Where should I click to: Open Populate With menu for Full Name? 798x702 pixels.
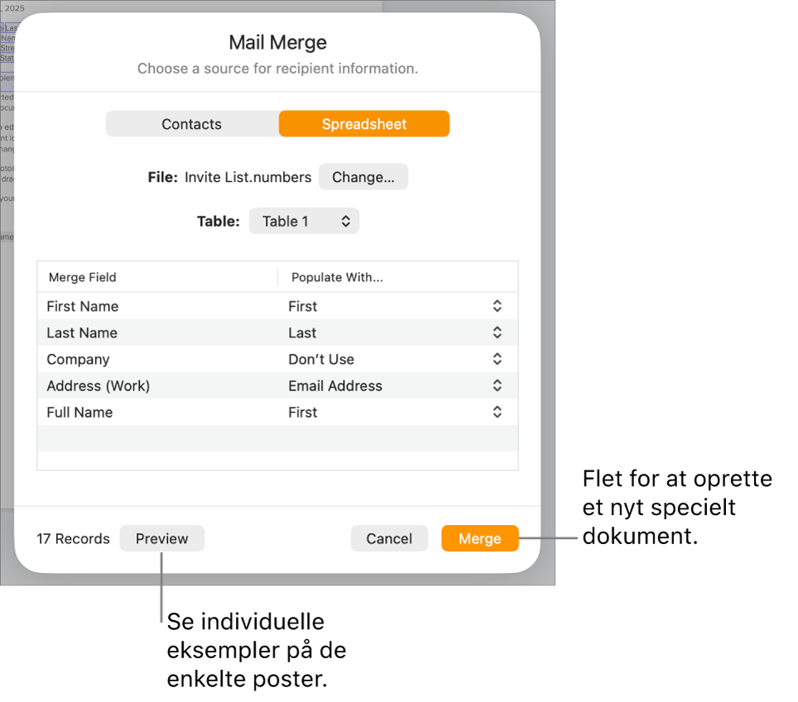(498, 412)
